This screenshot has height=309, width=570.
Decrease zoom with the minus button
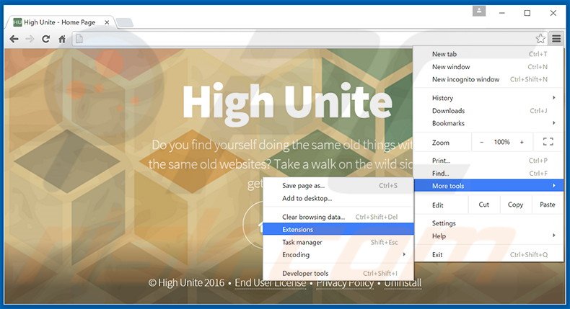(482, 142)
